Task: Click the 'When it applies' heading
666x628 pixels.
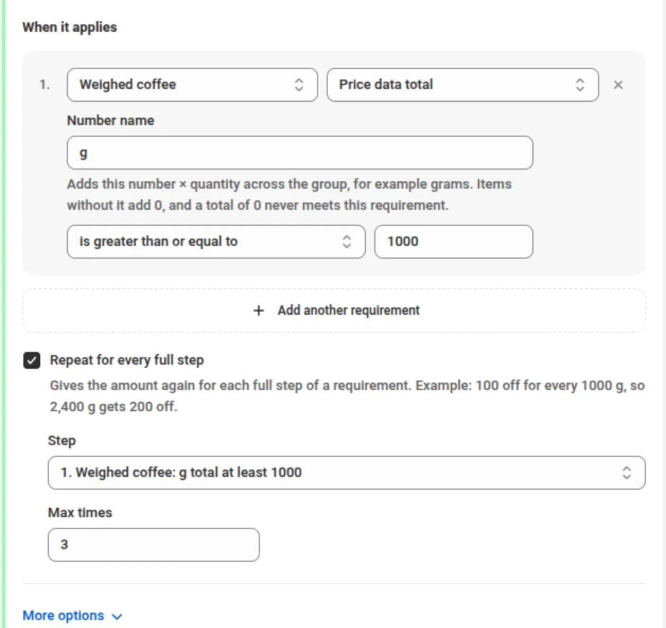Action: (x=69, y=27)
